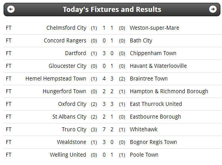The width and height of the screenshot is (222, 165).
Task: Select Hemel Hempstead Town team name
Action: (x=56, y=79)
